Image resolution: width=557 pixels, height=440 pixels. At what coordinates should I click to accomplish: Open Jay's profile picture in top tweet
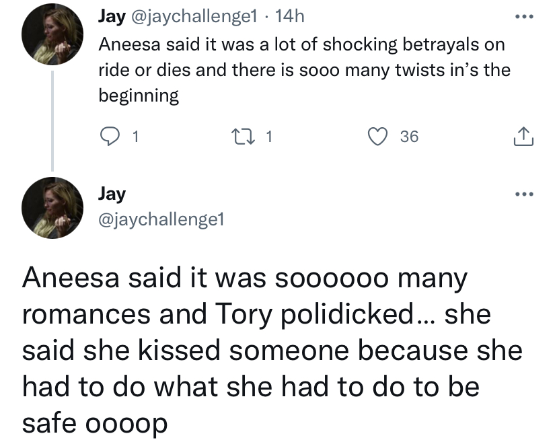52,34
